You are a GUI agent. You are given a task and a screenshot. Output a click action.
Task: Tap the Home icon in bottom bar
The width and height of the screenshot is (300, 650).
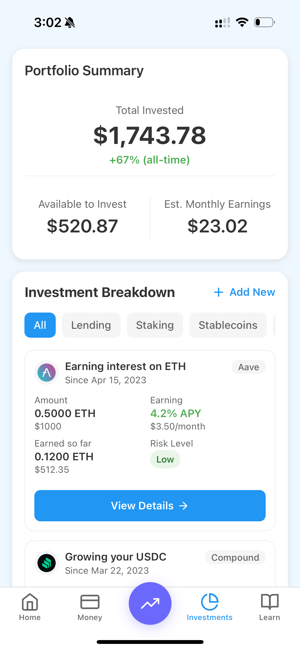point(30,602)
